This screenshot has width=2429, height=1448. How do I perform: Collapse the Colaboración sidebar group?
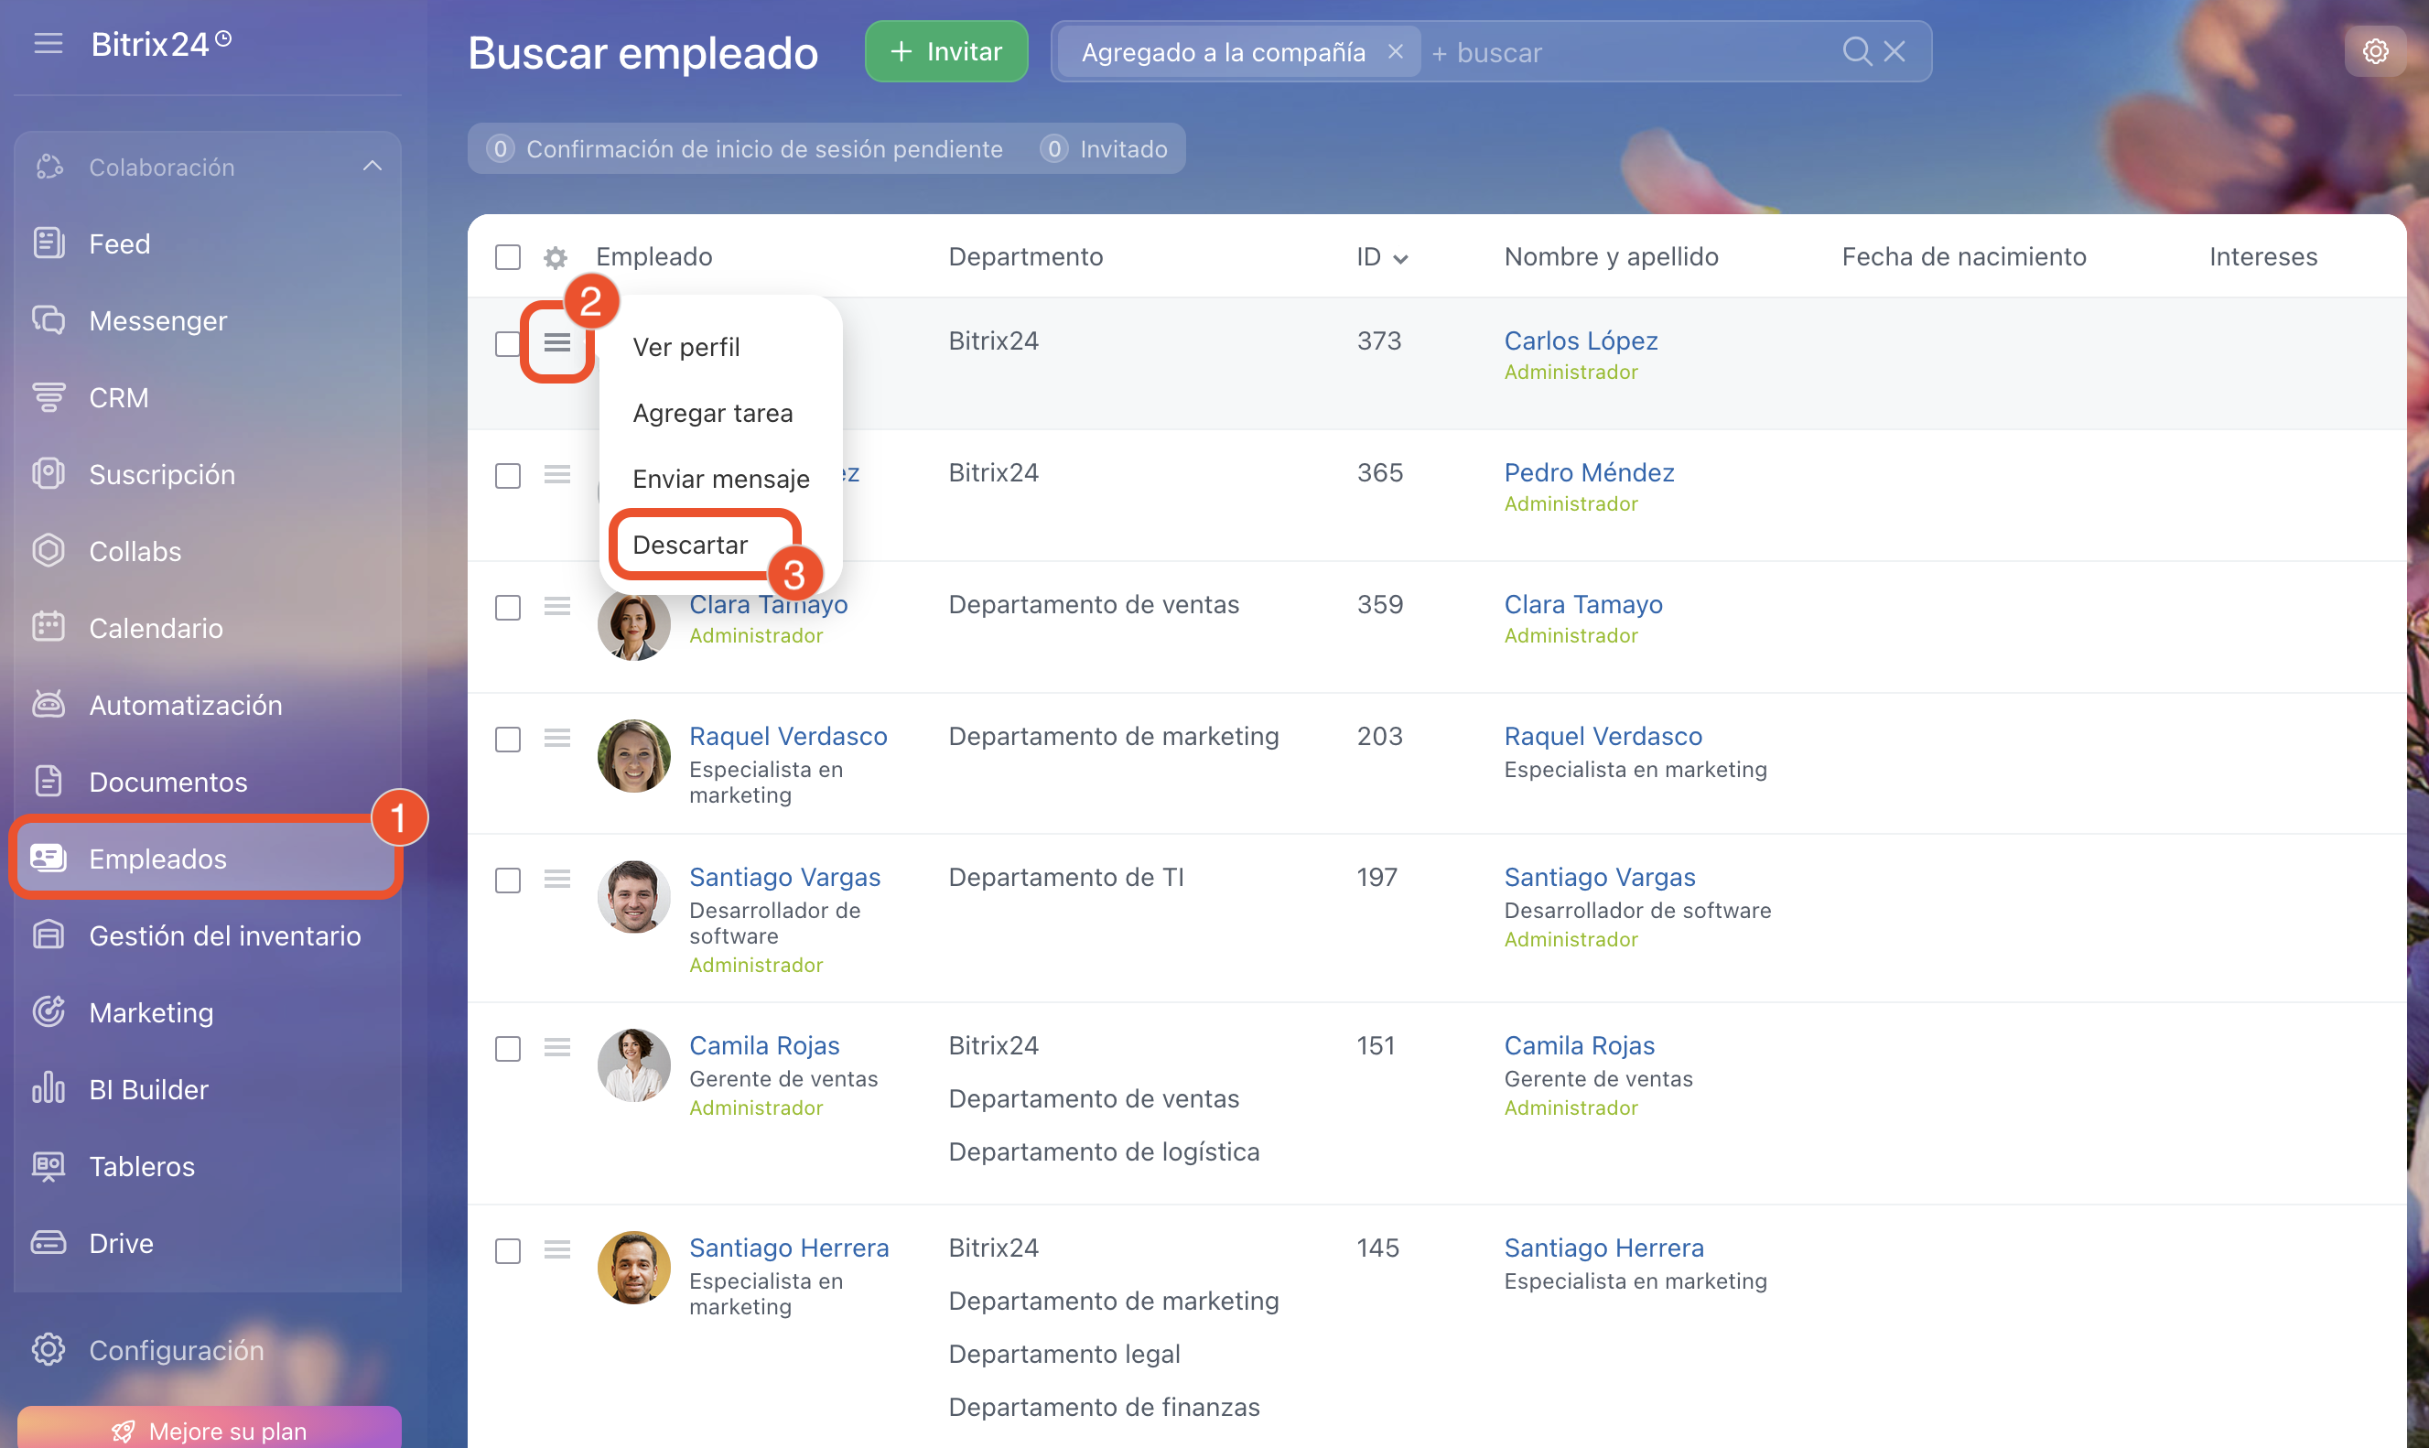click(372, 167)
